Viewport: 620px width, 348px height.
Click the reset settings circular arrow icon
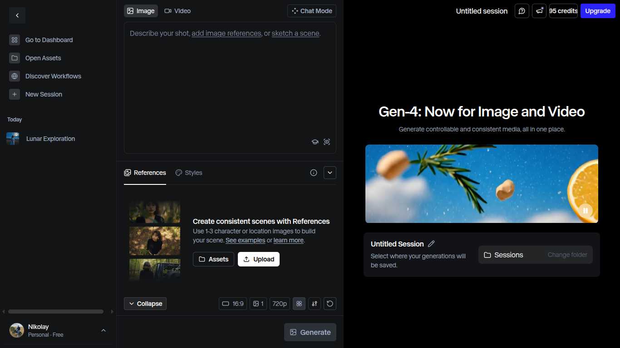[x=330, y=304]
